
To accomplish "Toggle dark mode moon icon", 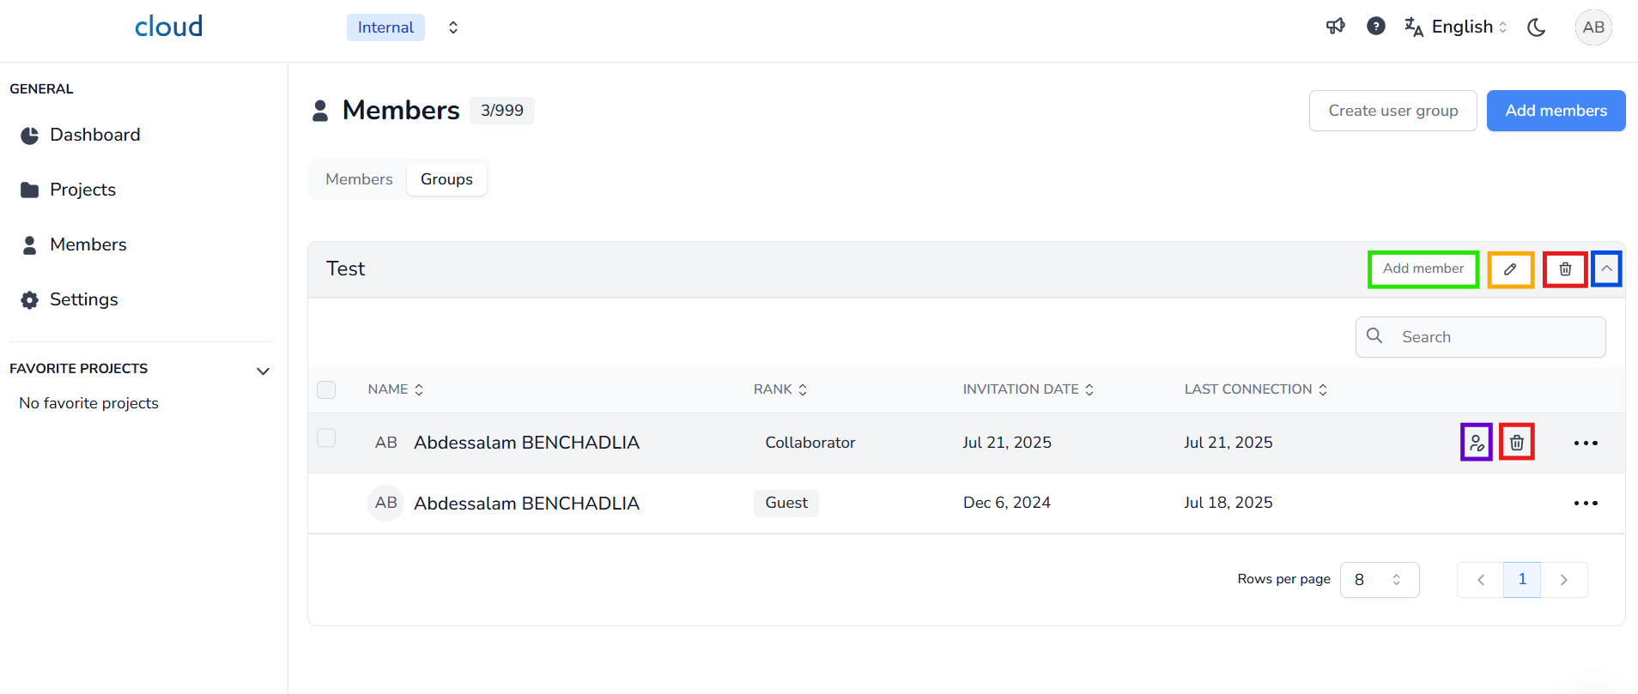I will (1536, 27).
